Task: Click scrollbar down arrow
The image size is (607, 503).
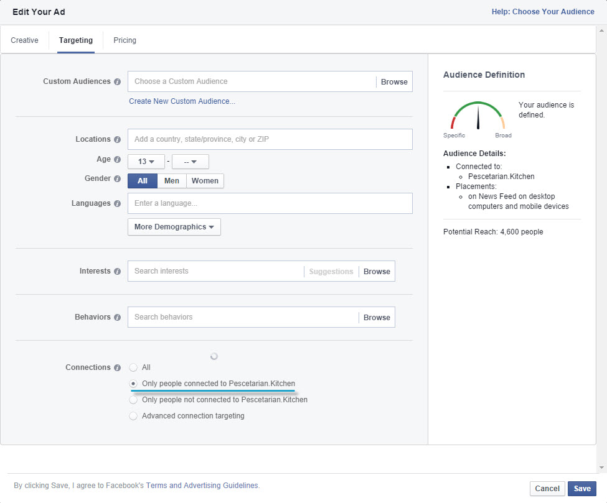Action: pyautogui.click(x=601, y=468)
